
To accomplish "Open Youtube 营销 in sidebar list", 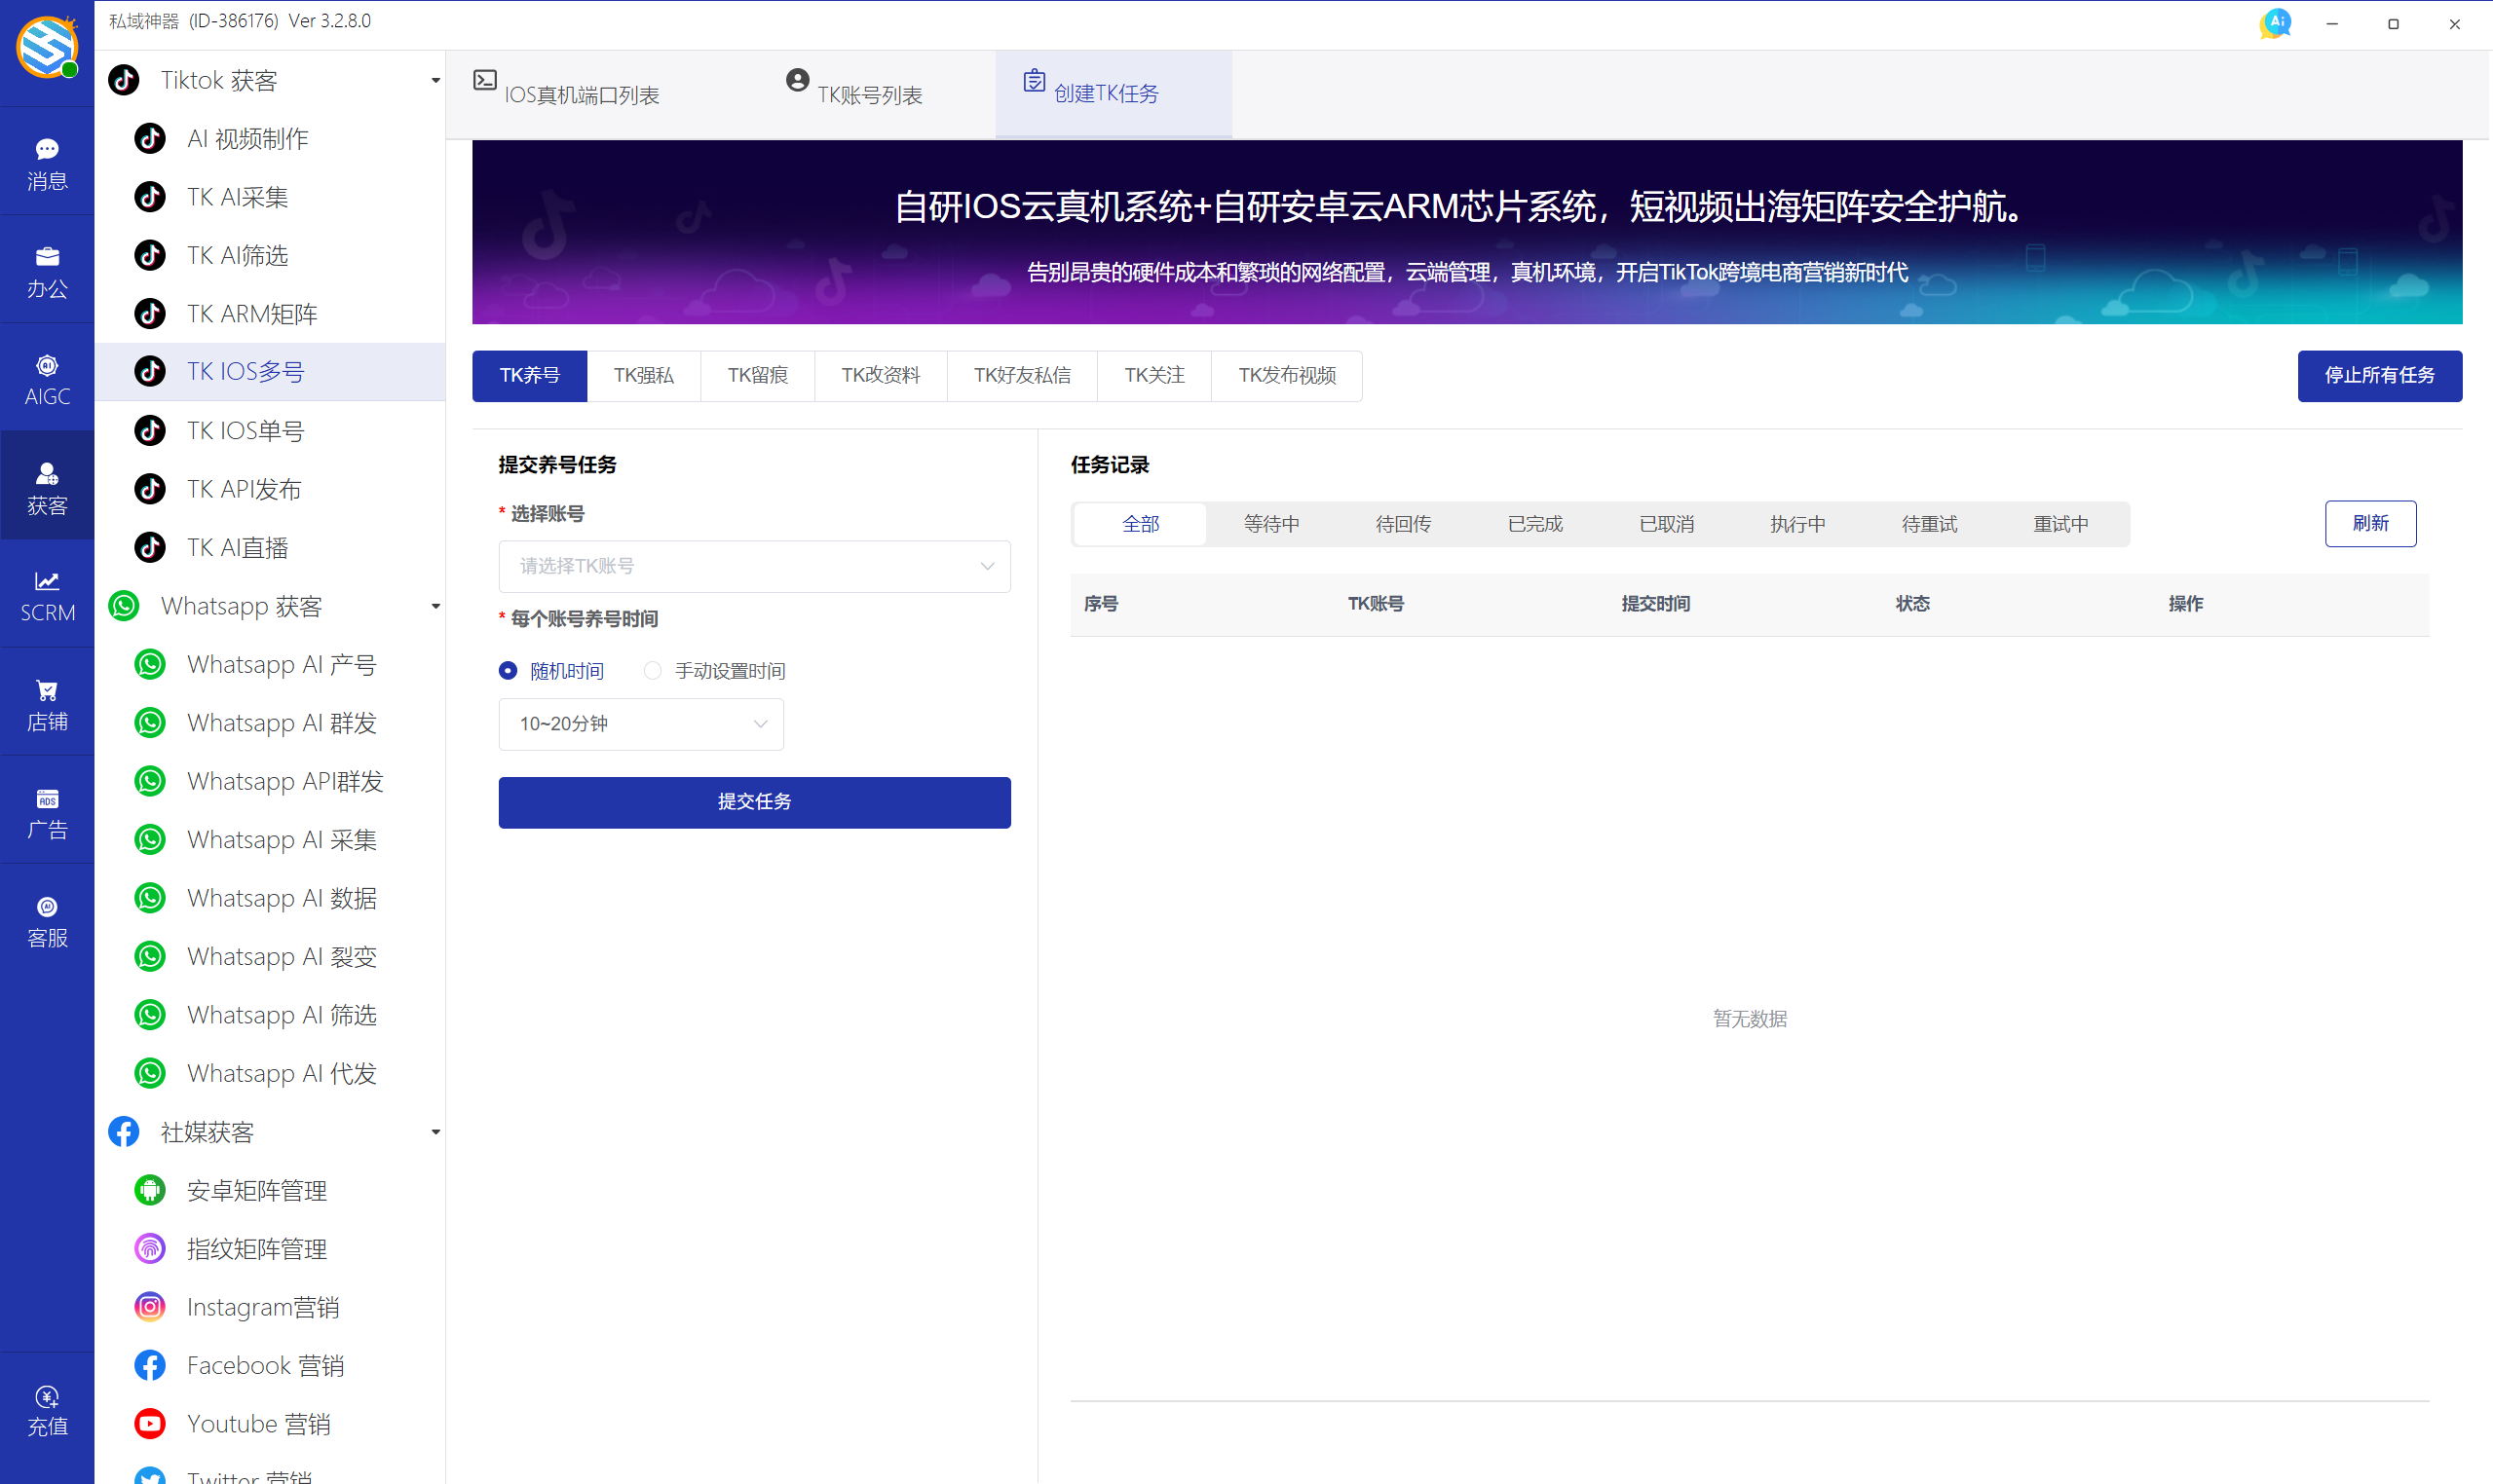I will 258,1423.
